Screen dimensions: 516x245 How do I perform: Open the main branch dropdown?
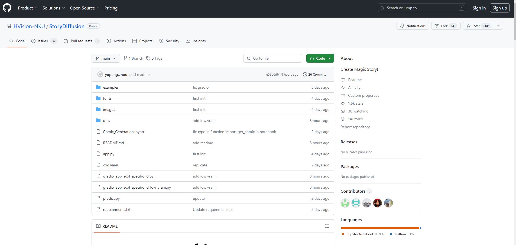coord(106,58)
